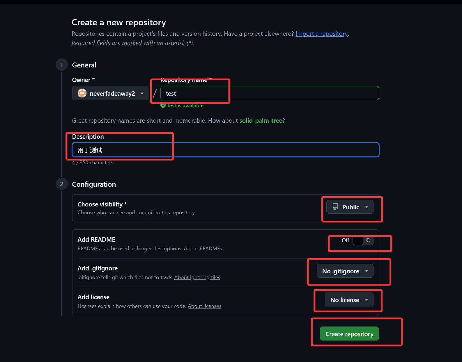
Task: Click the green availability checkmark icon
Action: tap(163, 106)
